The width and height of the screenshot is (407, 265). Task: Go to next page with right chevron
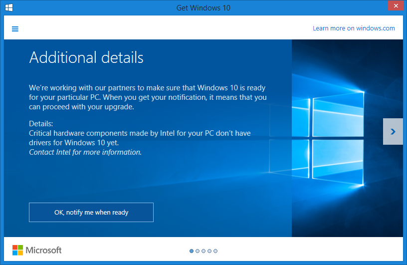click(393, 131)
